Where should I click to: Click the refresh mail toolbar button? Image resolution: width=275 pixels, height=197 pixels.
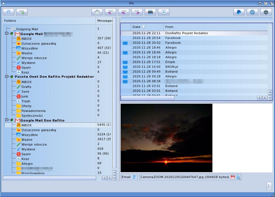pos(8,12)
